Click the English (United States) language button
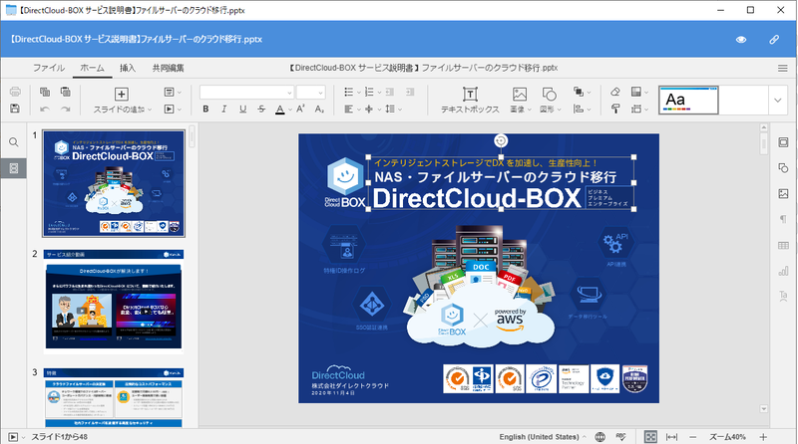Image resolution: width=798 pixels, height=444 pixels. (539, 437)
